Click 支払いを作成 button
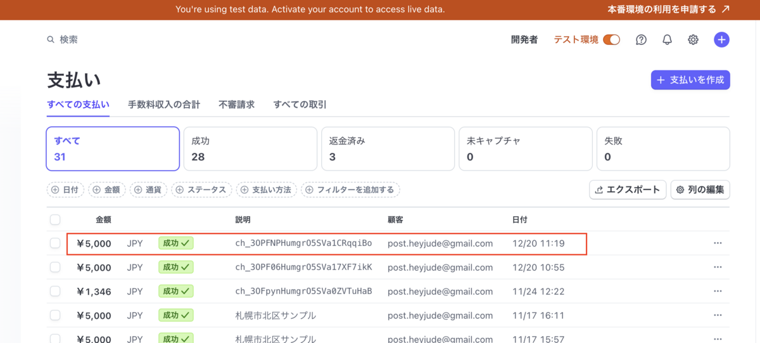 pyautogui.click(x=690, y=80)
